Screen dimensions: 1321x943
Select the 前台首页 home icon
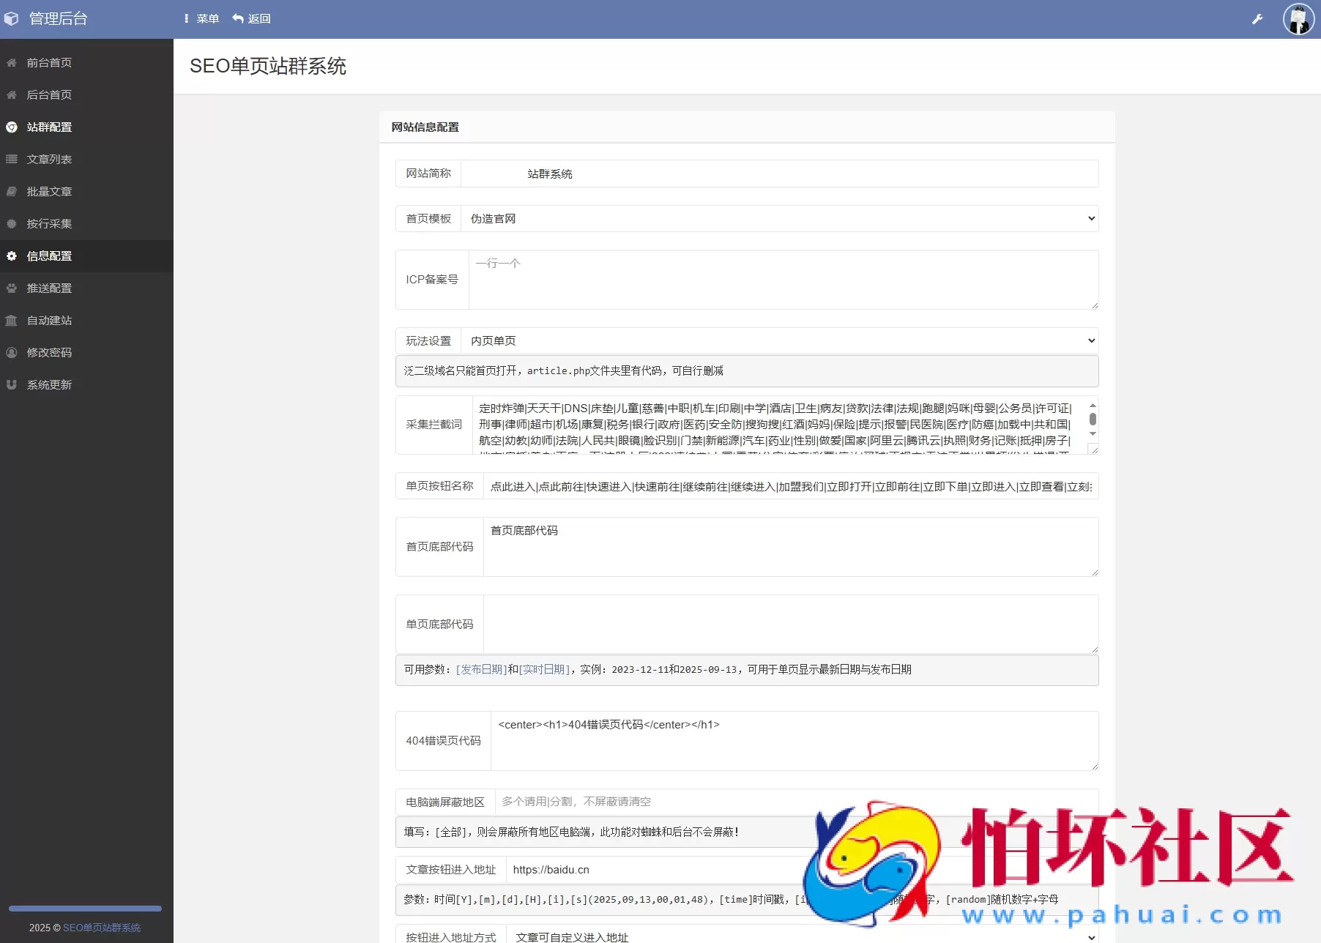point(11,62)
